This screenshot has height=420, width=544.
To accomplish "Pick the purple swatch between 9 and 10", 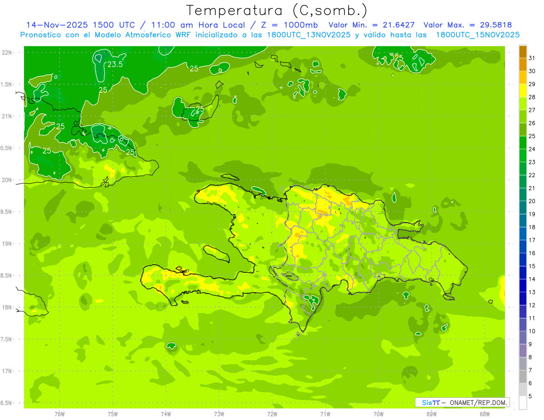I will (x=523, y=338).
